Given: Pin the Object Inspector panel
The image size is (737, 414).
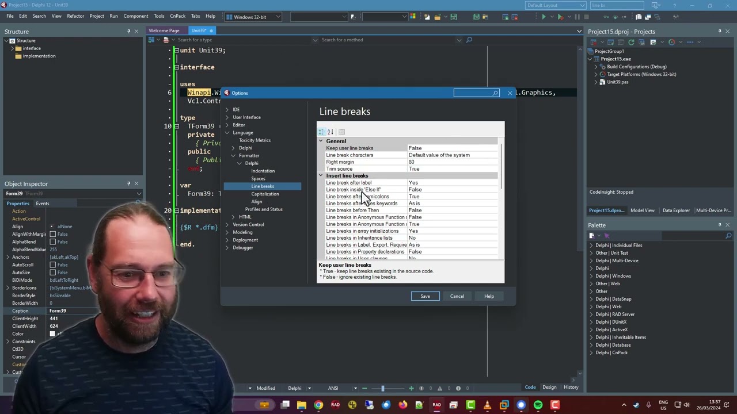Looking at the screenshot, I should [128, 183].
